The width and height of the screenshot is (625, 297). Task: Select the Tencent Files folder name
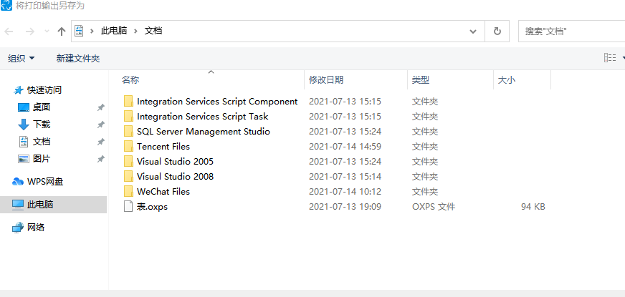pyautogui.click(x=163, y=147)
